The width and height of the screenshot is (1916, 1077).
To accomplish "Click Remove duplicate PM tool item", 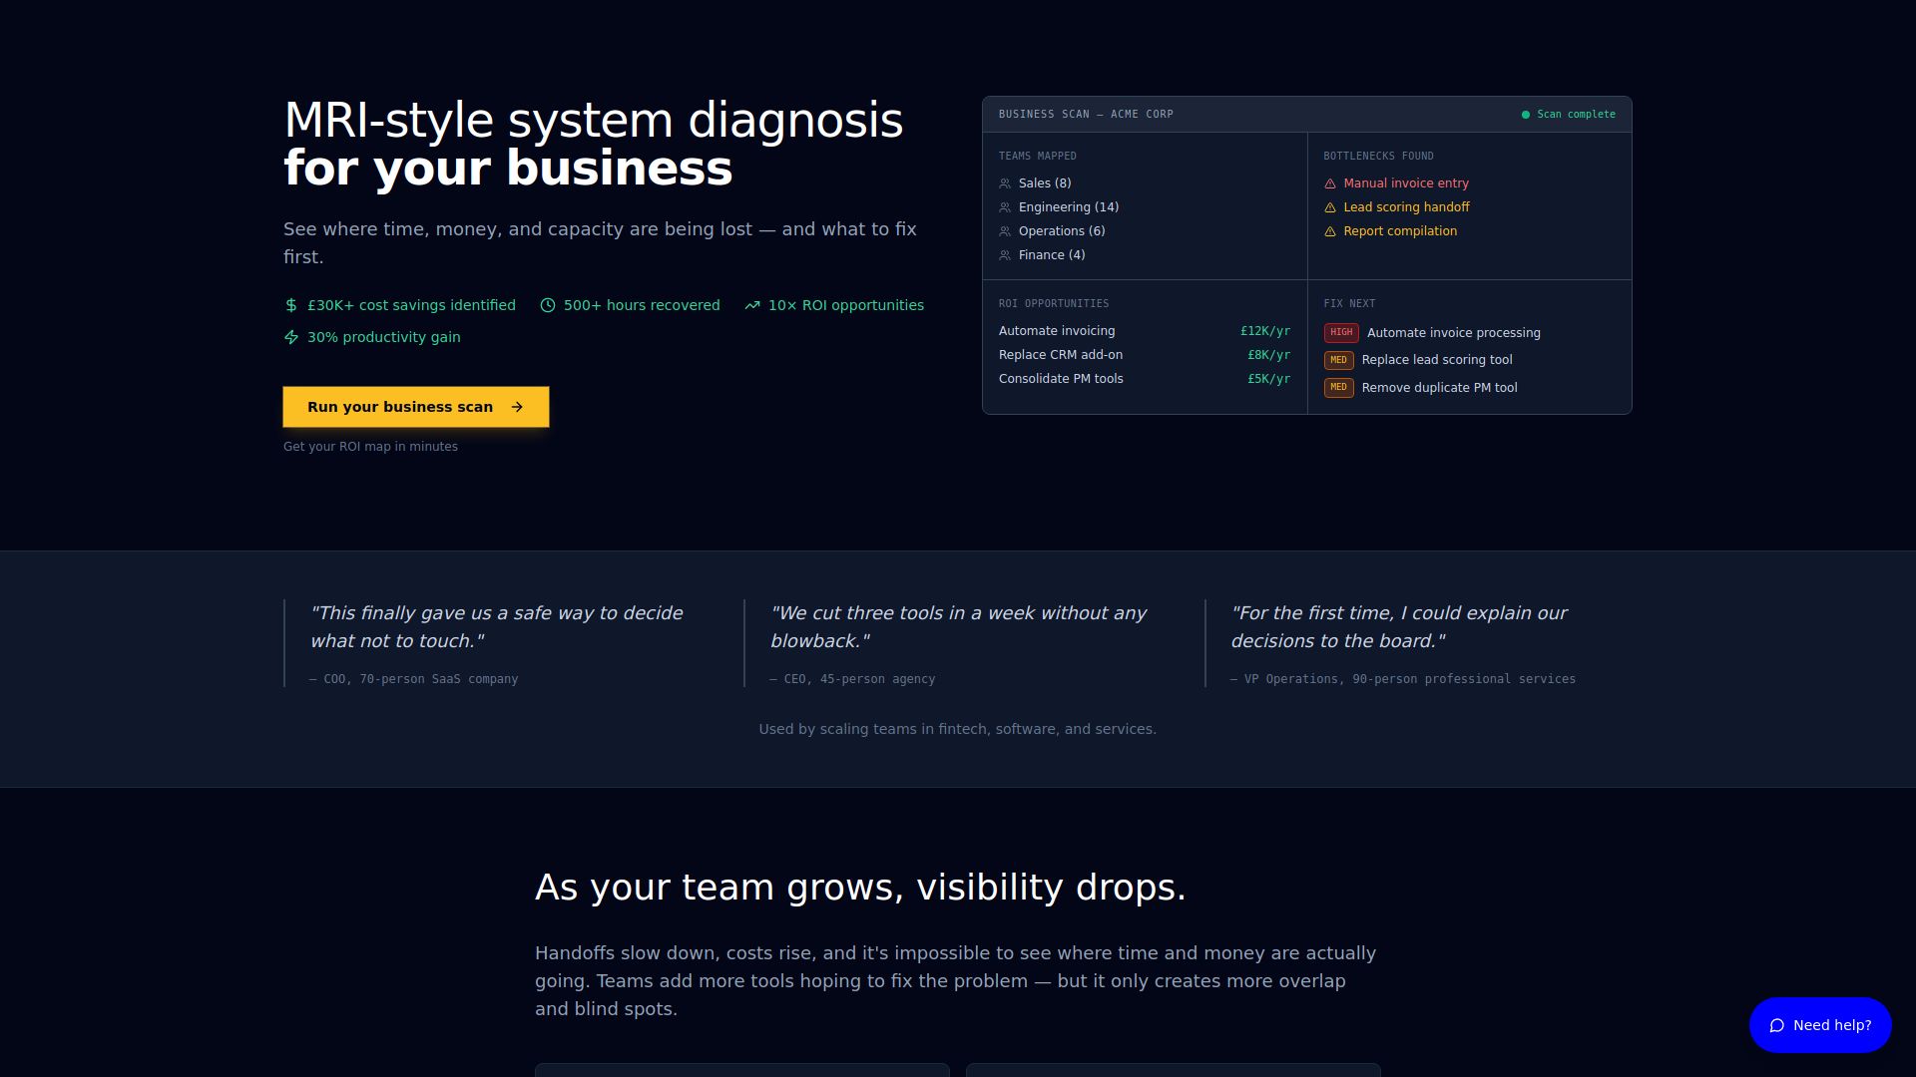I will coord(1439,388).
